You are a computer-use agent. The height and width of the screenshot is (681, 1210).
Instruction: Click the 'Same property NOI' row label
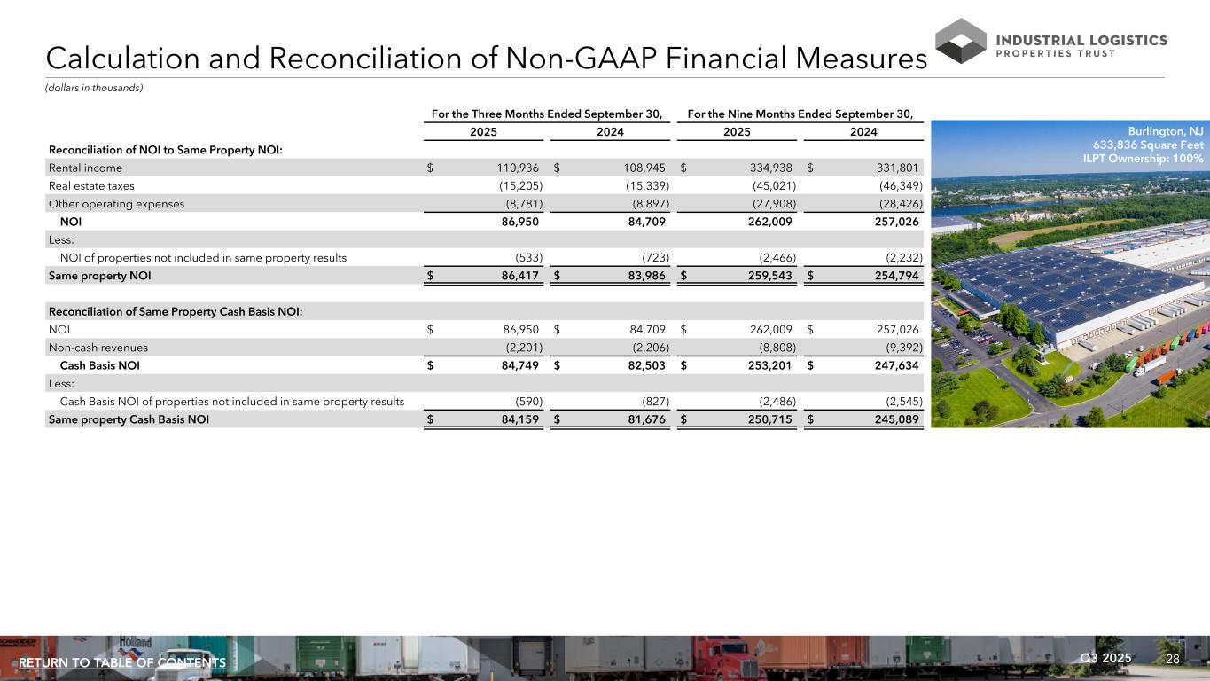pos(99,276)
